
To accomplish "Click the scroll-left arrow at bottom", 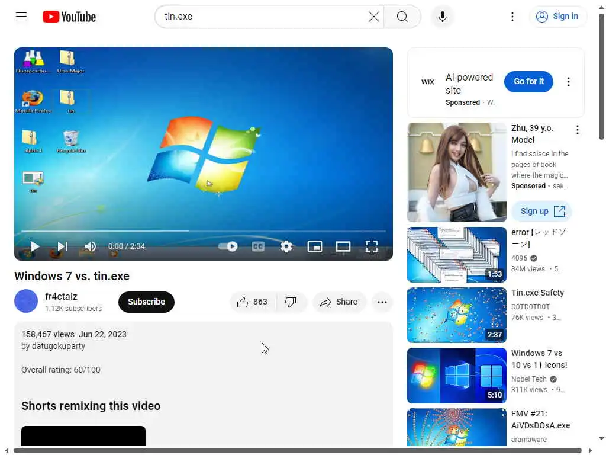I will [x=6, y=451].
